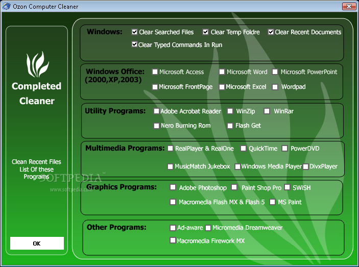
Task: Uncheck Clear Searched Files checkbox
Action: (x=135, y=32)
